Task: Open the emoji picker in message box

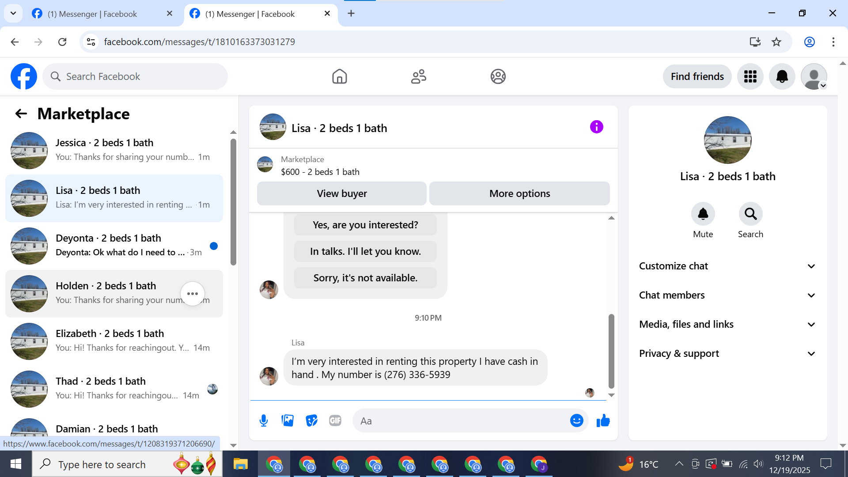Action: [576, 420]
